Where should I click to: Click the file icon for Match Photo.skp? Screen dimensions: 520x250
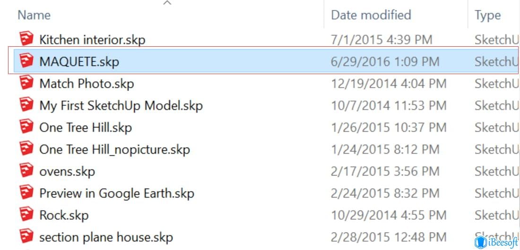pos(26,83)
